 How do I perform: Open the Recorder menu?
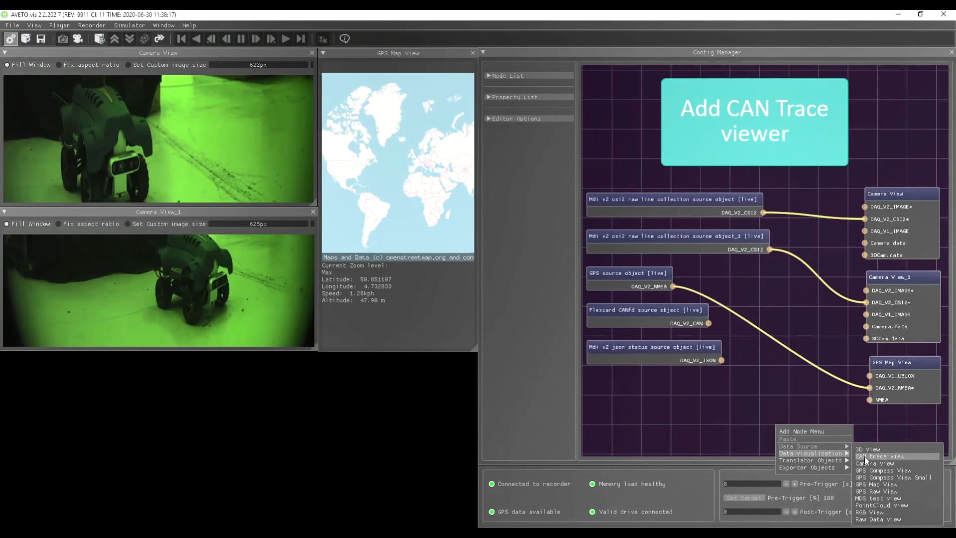point(92,25)
